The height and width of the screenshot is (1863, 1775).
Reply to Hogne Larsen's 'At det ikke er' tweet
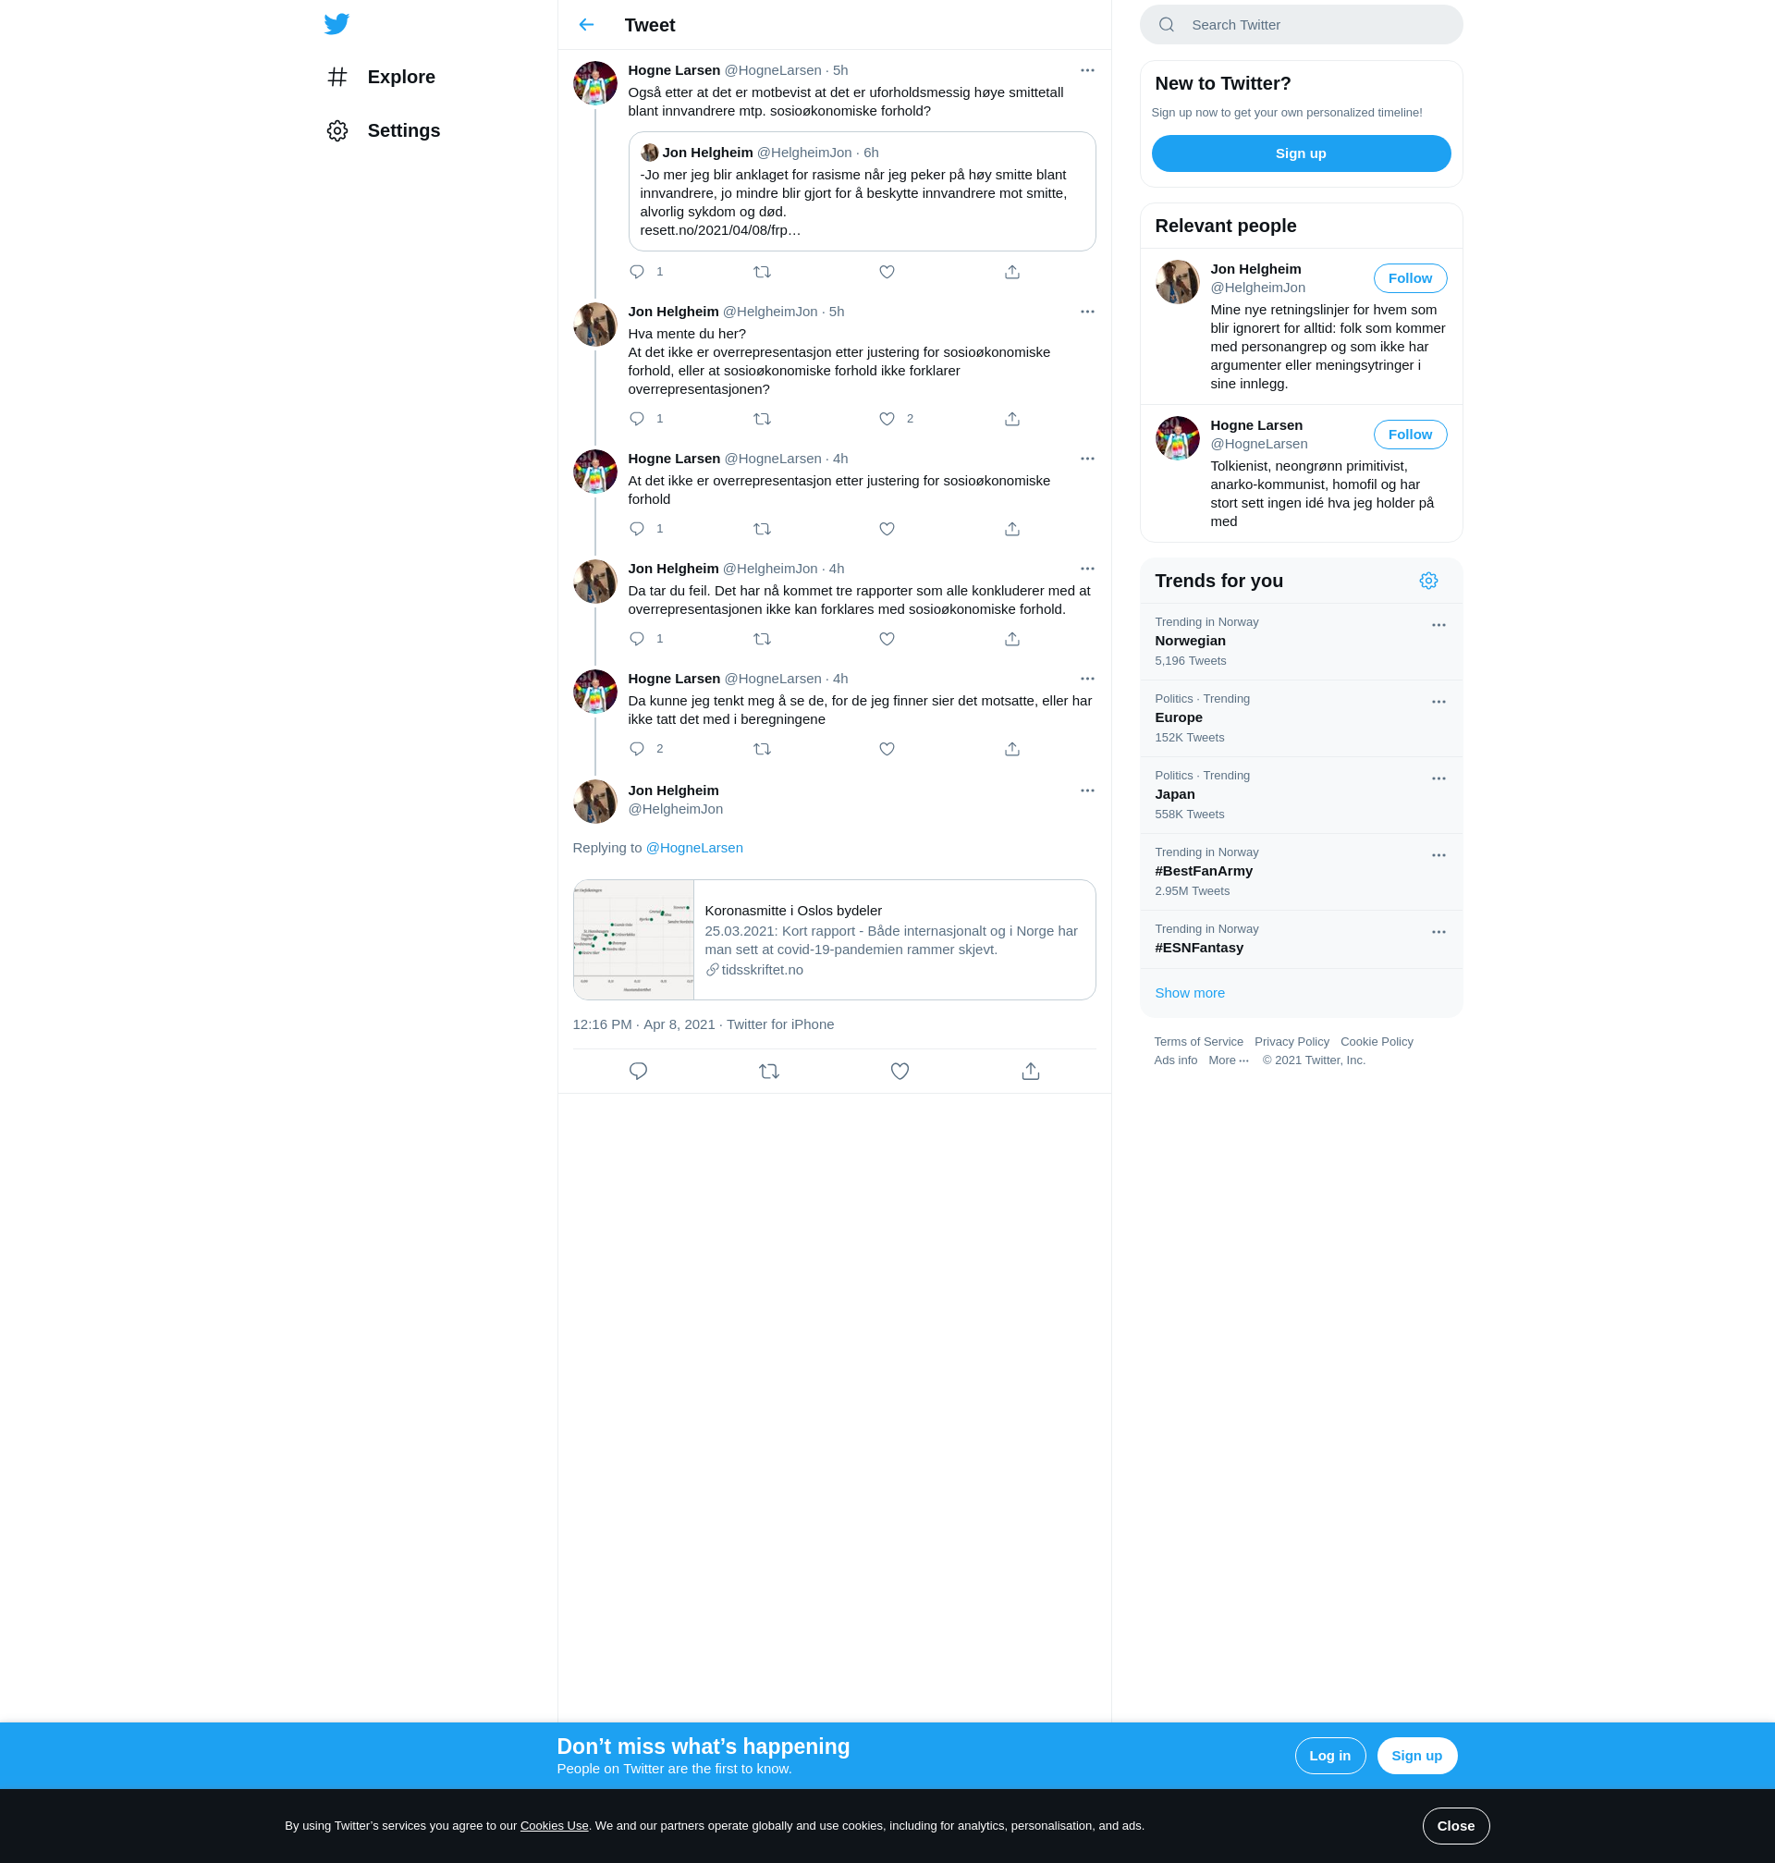point(637,529)
